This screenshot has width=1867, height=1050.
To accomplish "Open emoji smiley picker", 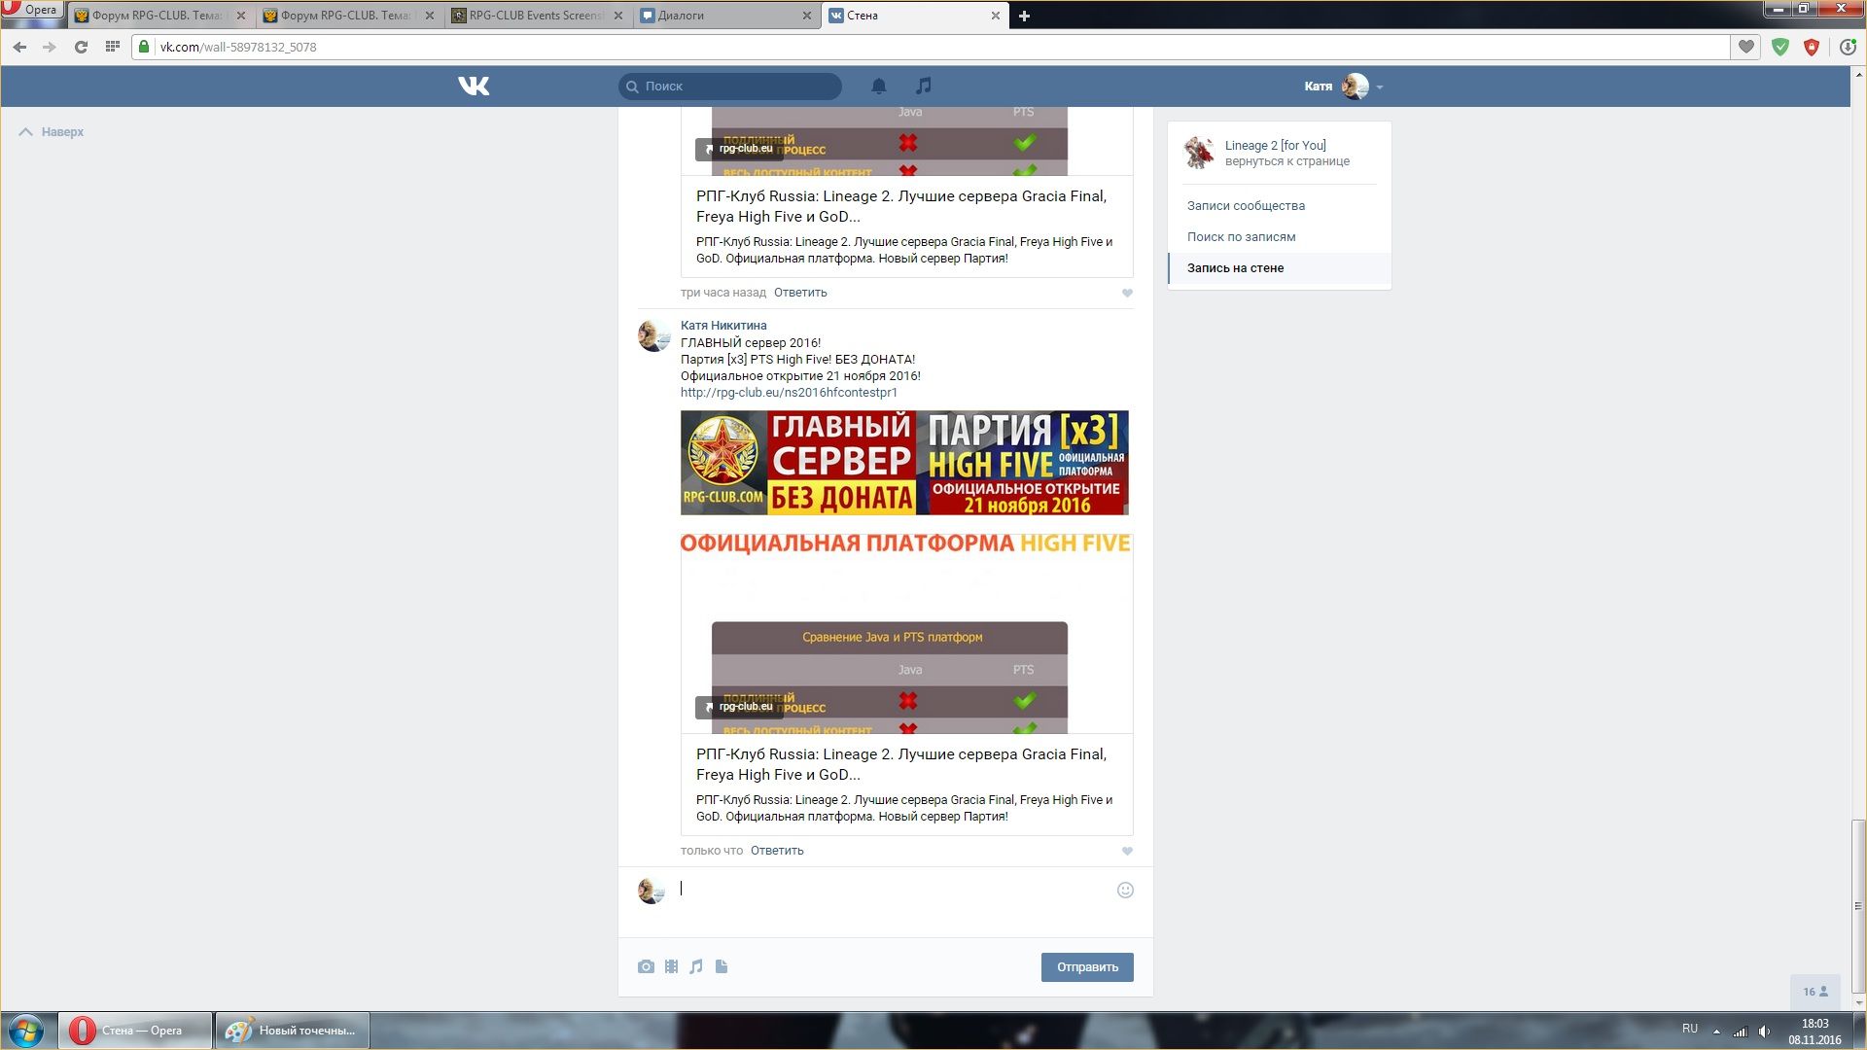I will (x=1125, y=891).
